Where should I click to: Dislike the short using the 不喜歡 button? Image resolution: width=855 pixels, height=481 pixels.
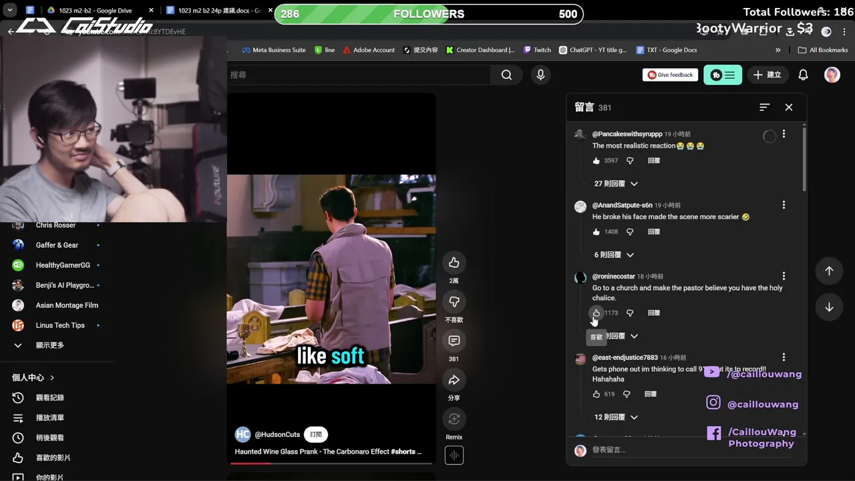coord(454,302)
